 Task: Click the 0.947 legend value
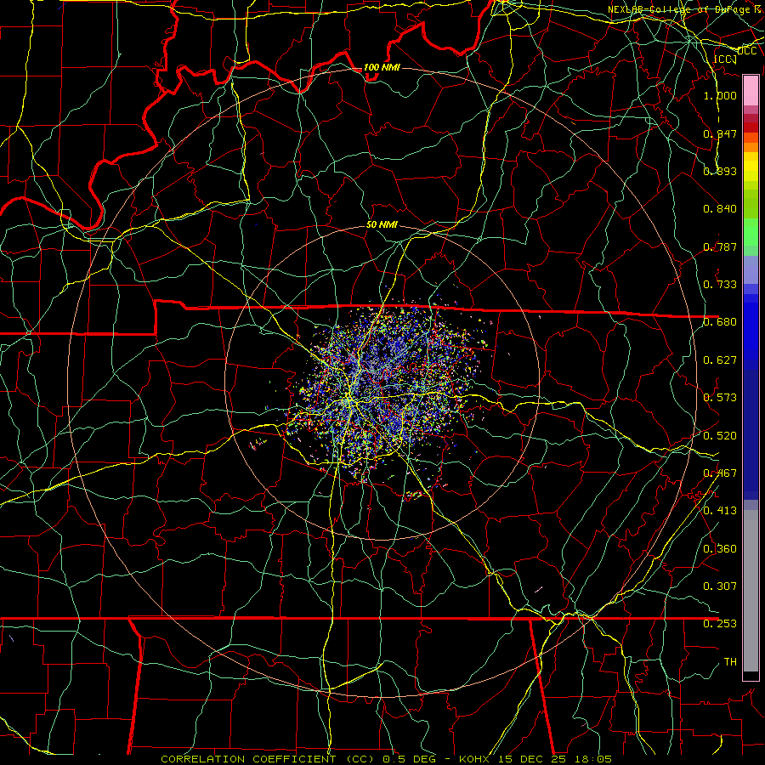click(720, 133)
